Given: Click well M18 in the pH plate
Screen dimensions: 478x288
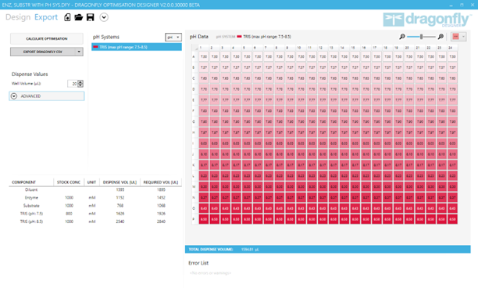Looking at the screenshot, I should point(387,186).
